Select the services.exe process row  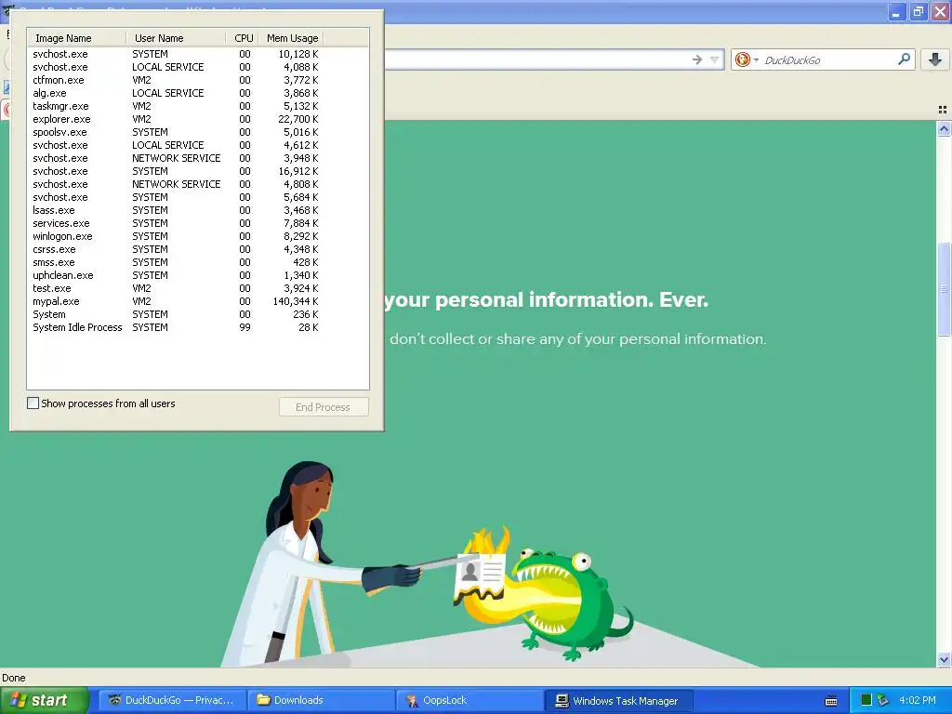tap(176, 223)
